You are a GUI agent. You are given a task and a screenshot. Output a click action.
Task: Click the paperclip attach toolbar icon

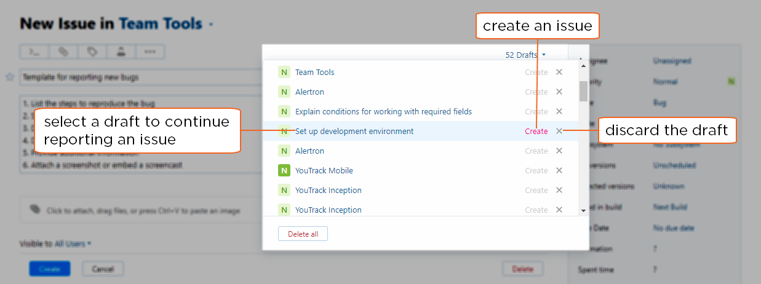(63, 52)
